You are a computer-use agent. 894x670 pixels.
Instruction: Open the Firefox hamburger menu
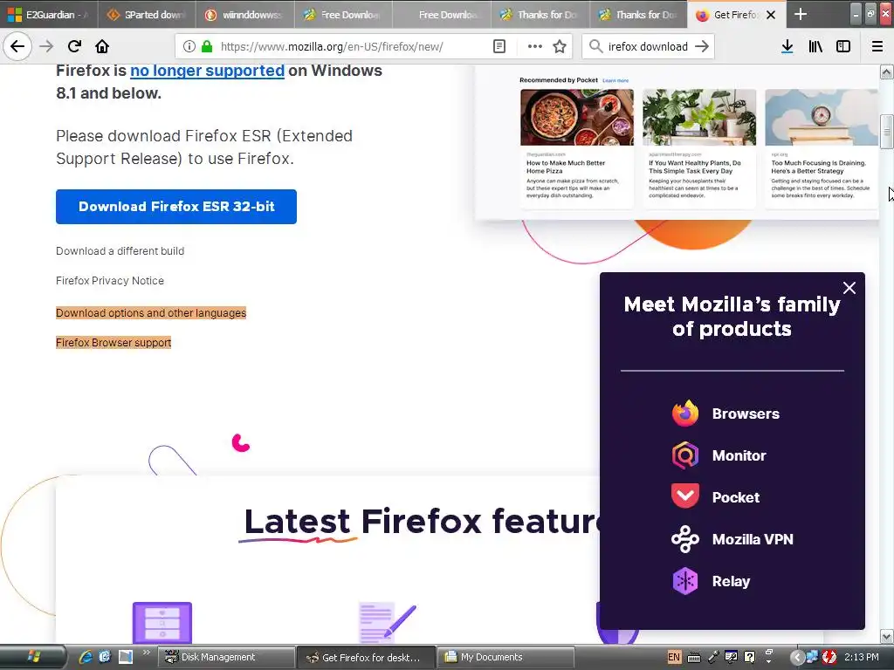click(877, 46)
